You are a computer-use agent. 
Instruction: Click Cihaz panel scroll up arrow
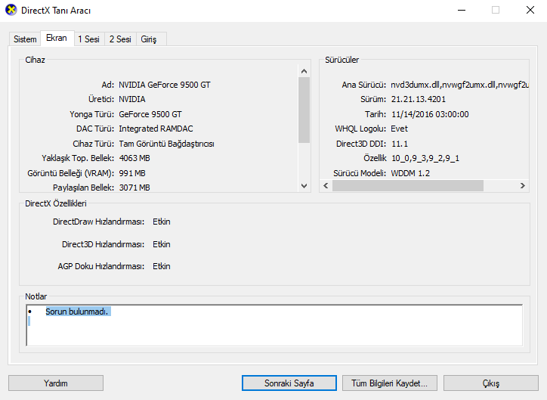(x=304, y=71)
